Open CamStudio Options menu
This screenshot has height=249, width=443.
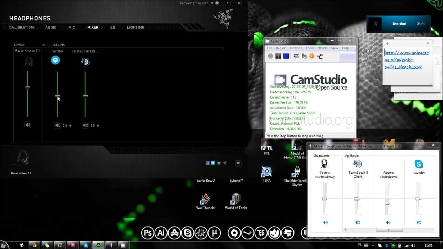pos(296,48)
